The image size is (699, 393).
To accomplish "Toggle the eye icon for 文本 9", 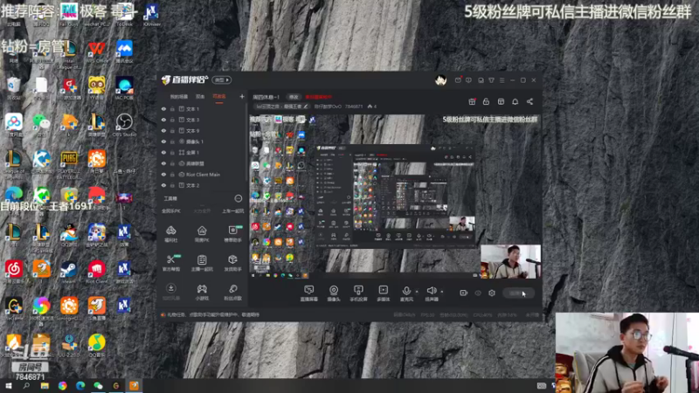I will point(163,130).
